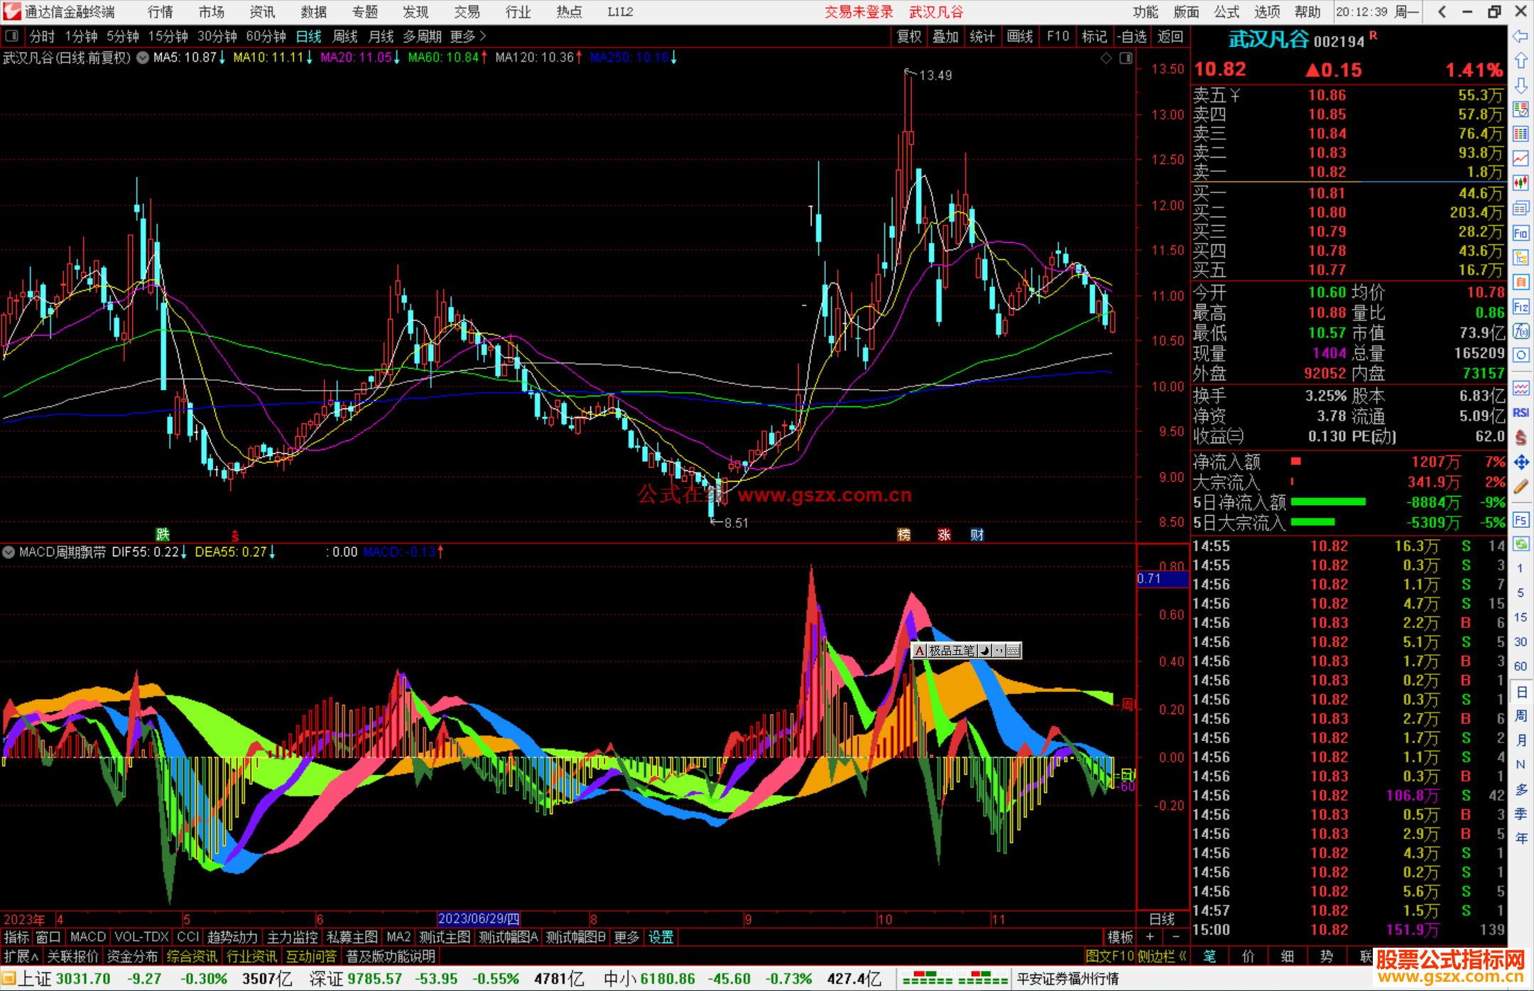Click the F12 sidebar icon
This screenshot has height=991, width=1534.
[1521, 307]
